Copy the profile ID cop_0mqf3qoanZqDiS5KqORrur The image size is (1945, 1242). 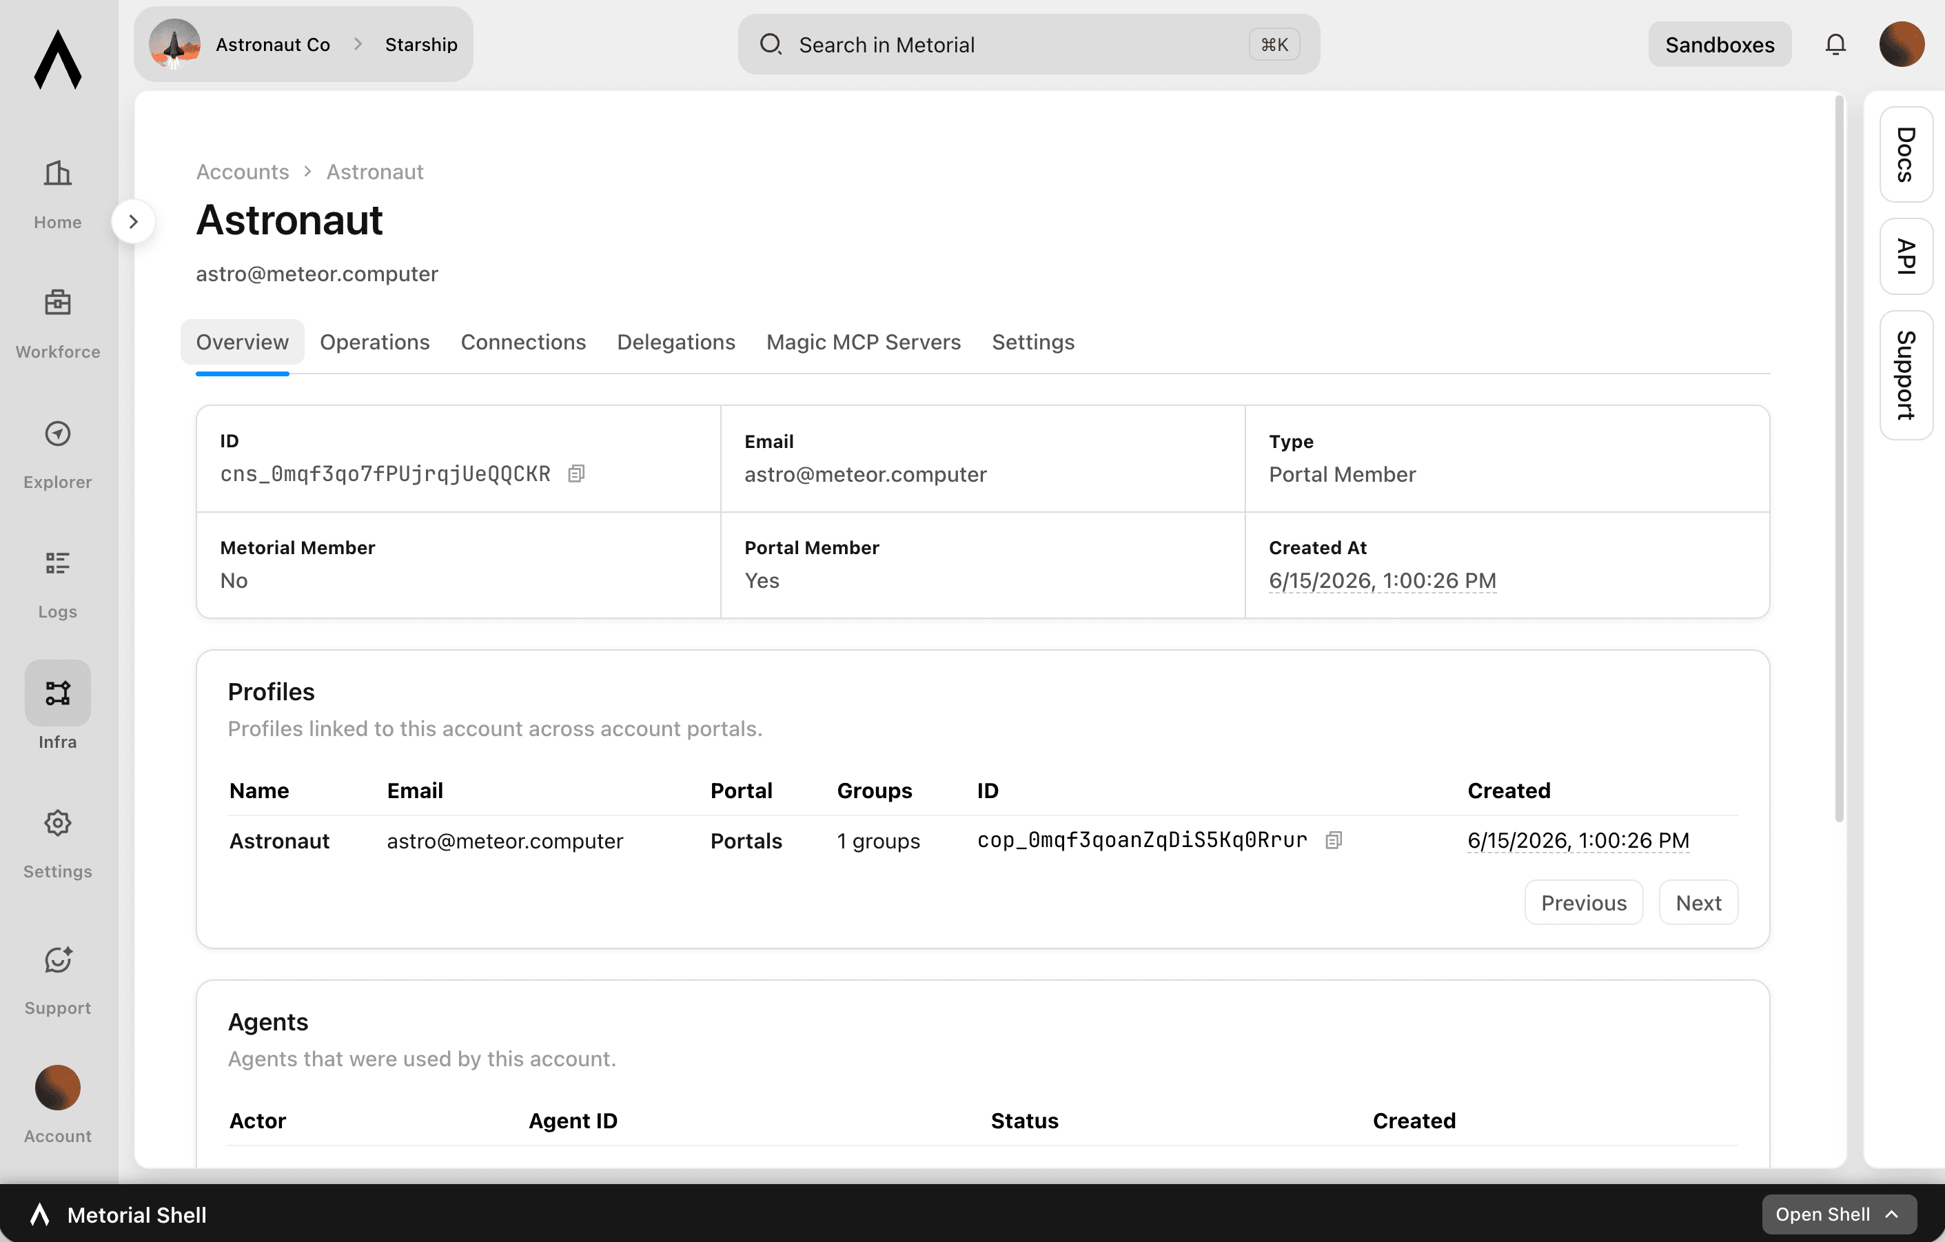[1334, 840]
